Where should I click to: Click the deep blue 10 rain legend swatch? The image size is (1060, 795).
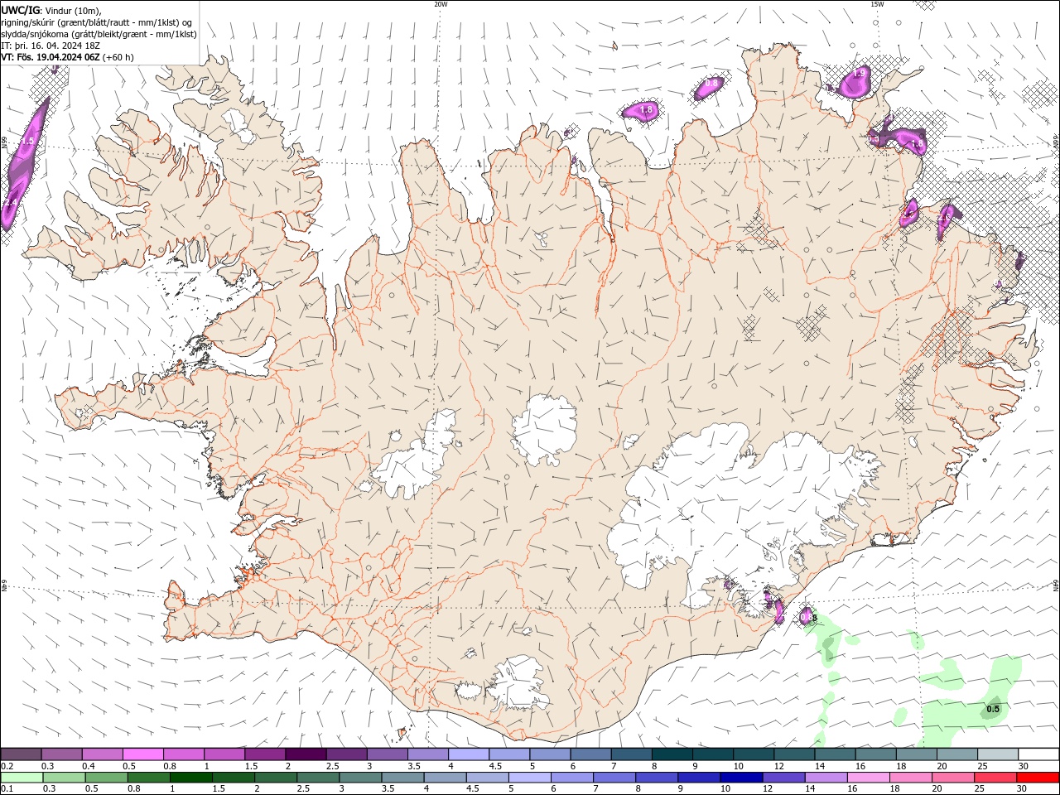point(741,778)
